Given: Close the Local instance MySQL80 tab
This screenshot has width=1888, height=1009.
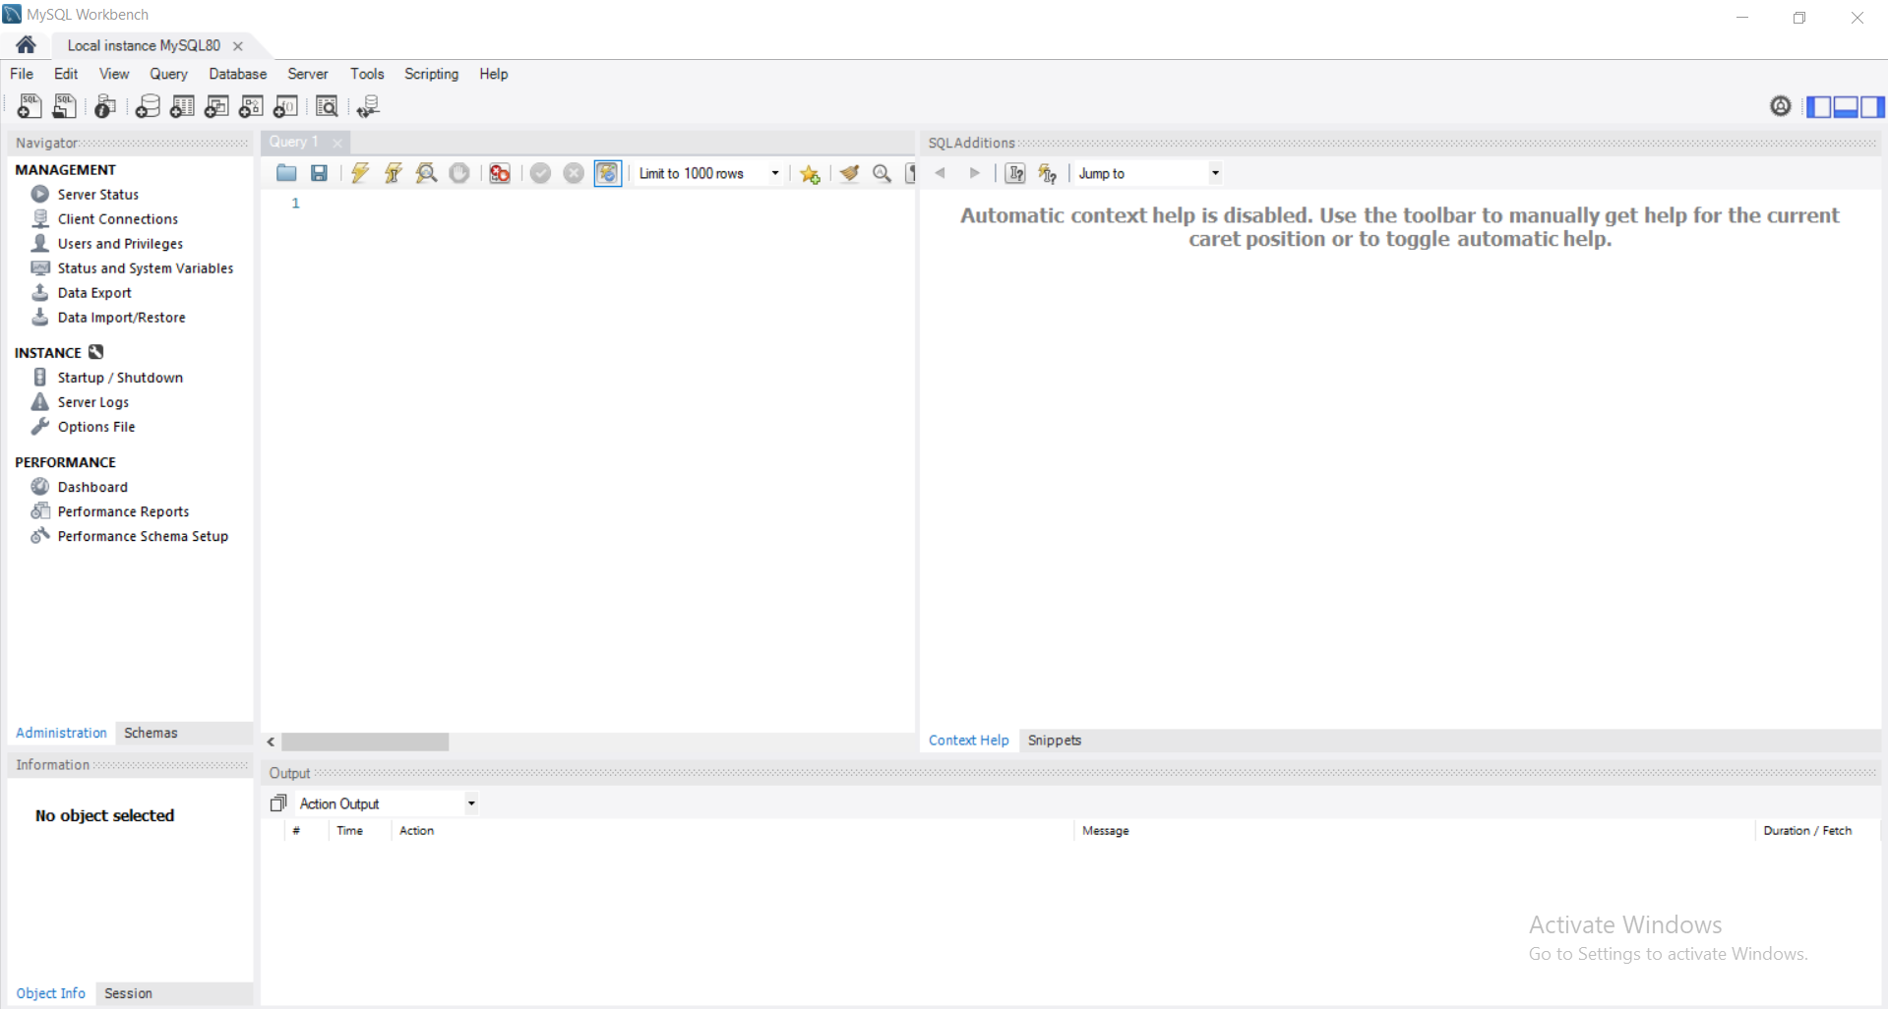Looking at the screenshot, I should pyautogui.click(x=238, y=46).
